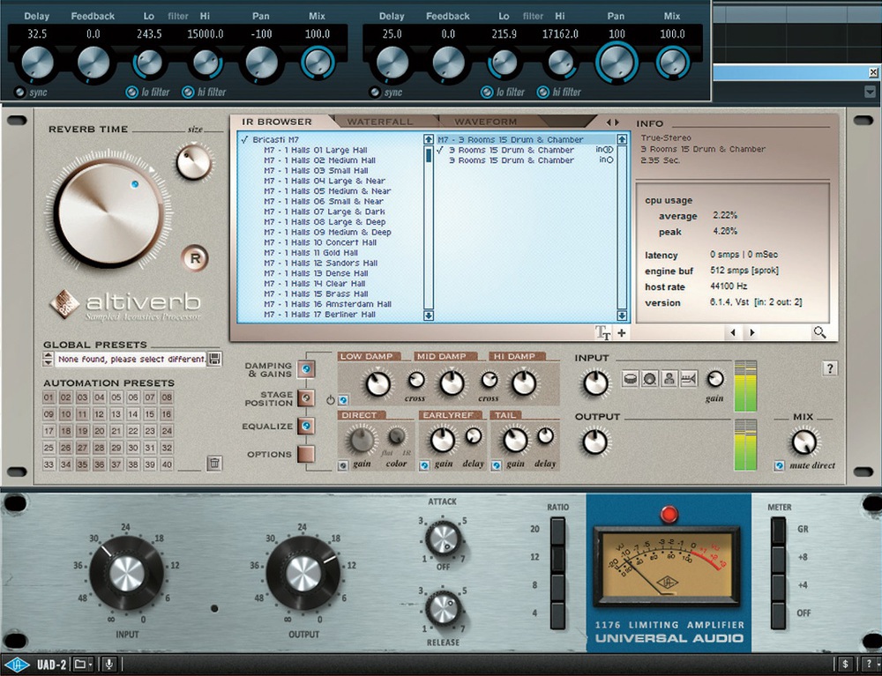The height and width of the screenshot is (676, 882).
Task: Select the trumpet input test sound
Action: pyautogui.click(x=688, y=379)
